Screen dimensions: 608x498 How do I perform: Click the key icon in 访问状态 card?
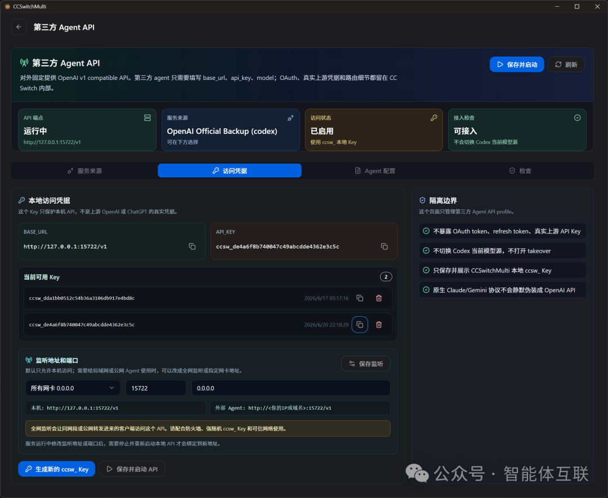pyautogui.click(x=434, y=118)
